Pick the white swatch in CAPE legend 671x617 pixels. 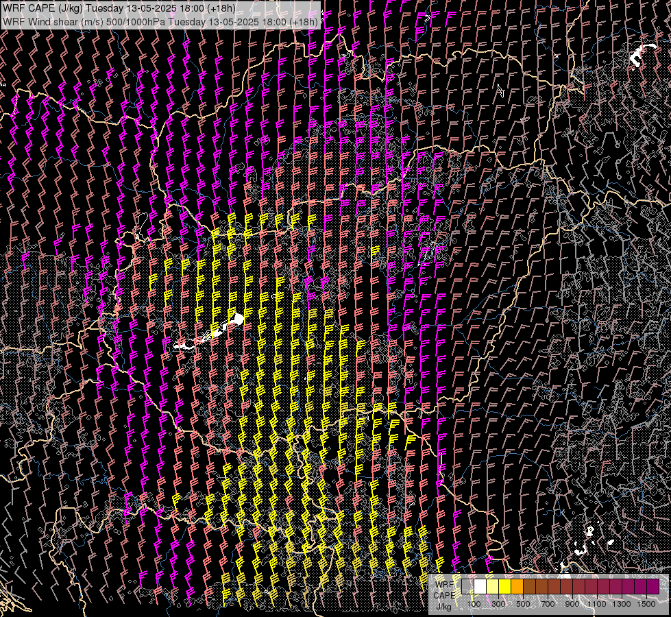pos(480,587)
